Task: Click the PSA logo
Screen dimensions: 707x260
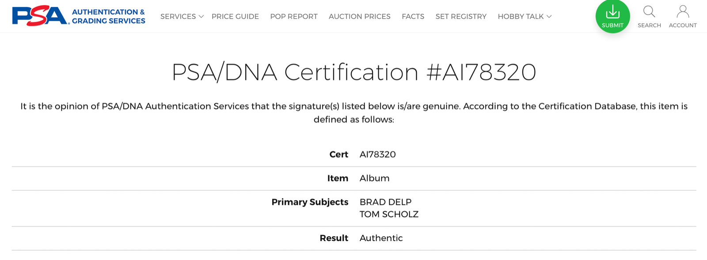Action: tap(39, 16)
